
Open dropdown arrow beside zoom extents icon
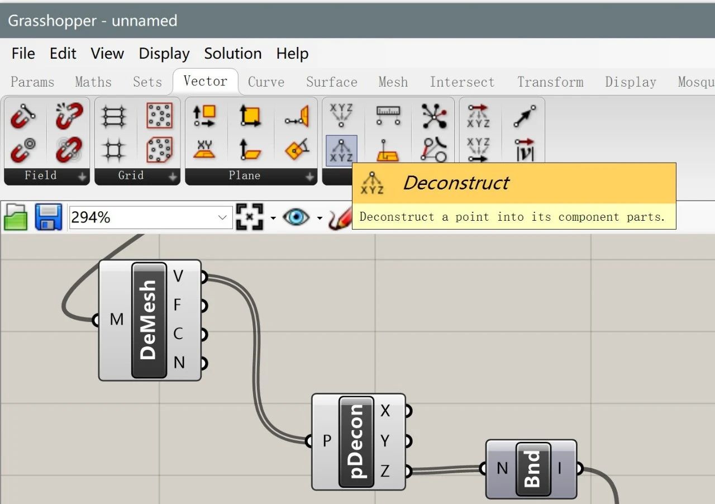273,218
